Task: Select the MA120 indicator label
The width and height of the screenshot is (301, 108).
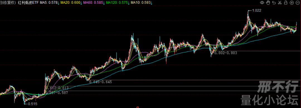Action: pyautogui.click(x=118, y=3)
